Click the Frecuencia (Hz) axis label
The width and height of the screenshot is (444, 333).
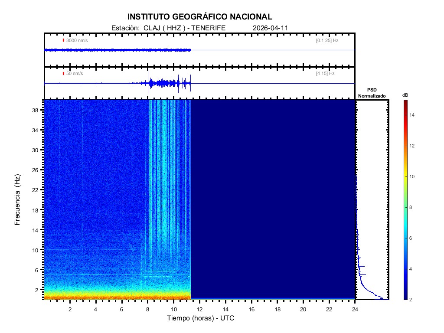pyautogui.click(x=18, y=199)
